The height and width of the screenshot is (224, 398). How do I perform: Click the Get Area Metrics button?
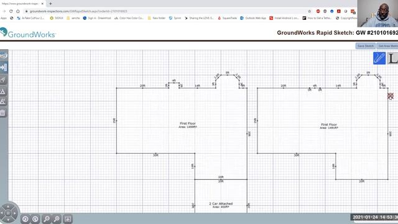tap(387, 46)
